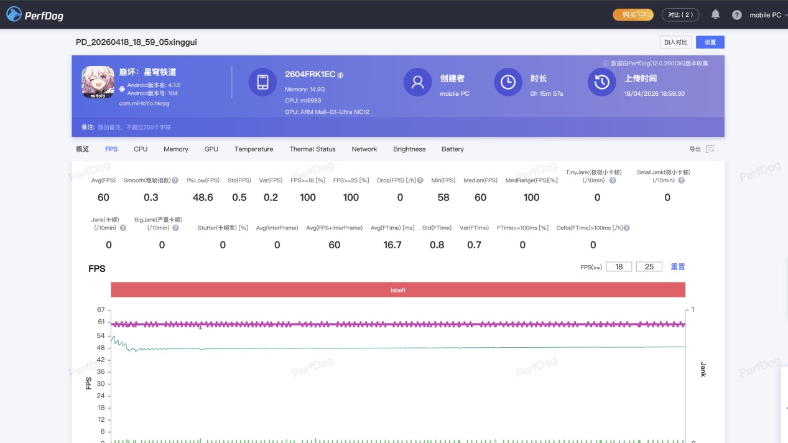The image size is (788, 443).
Task: Click the GPU: ARM Mali-G1-Ultra MC12 text
Action: pyautogui.click(x=327, y=112)
